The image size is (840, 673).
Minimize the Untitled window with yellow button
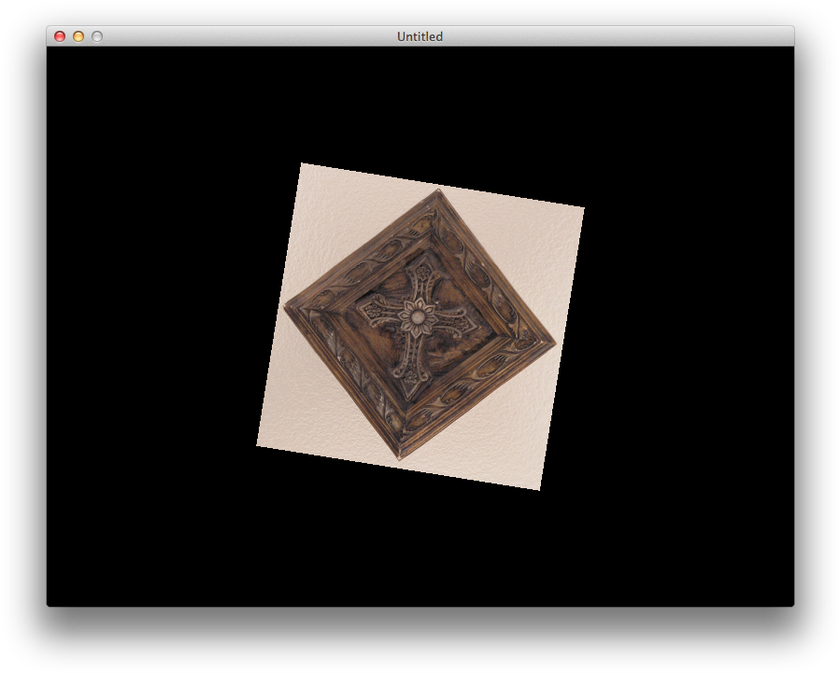click(x=78, y=36)
